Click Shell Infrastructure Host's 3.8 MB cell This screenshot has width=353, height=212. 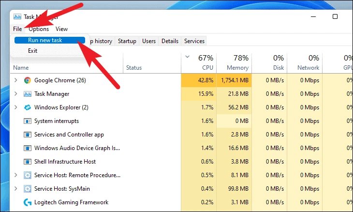[x=234, y=162]
